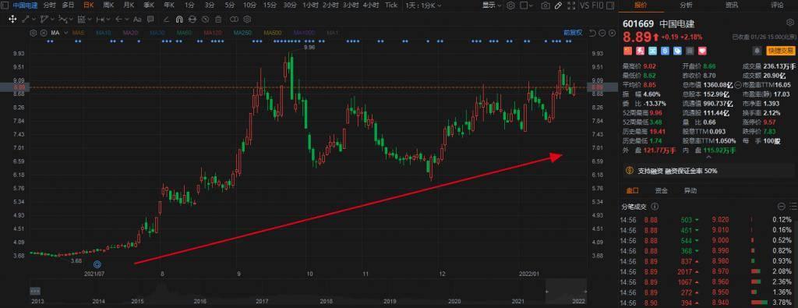Take a chart screenshot with camera icon
Viewport: 798px width, 308px height.
point(546,5)
